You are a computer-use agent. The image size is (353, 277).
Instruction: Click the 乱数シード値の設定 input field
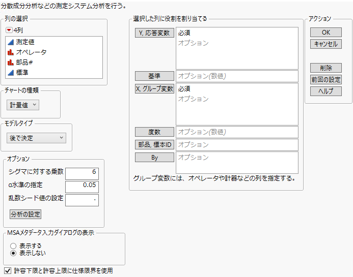82,200
